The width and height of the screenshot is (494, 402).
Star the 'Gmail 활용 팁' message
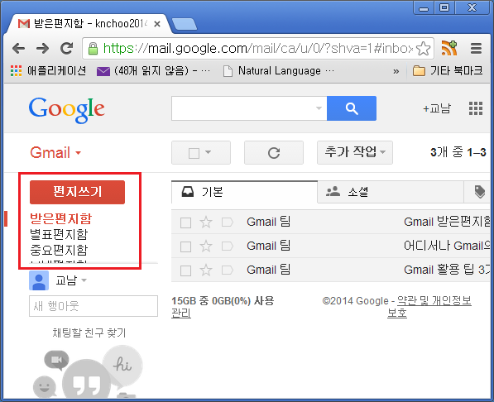pos(206,270)
